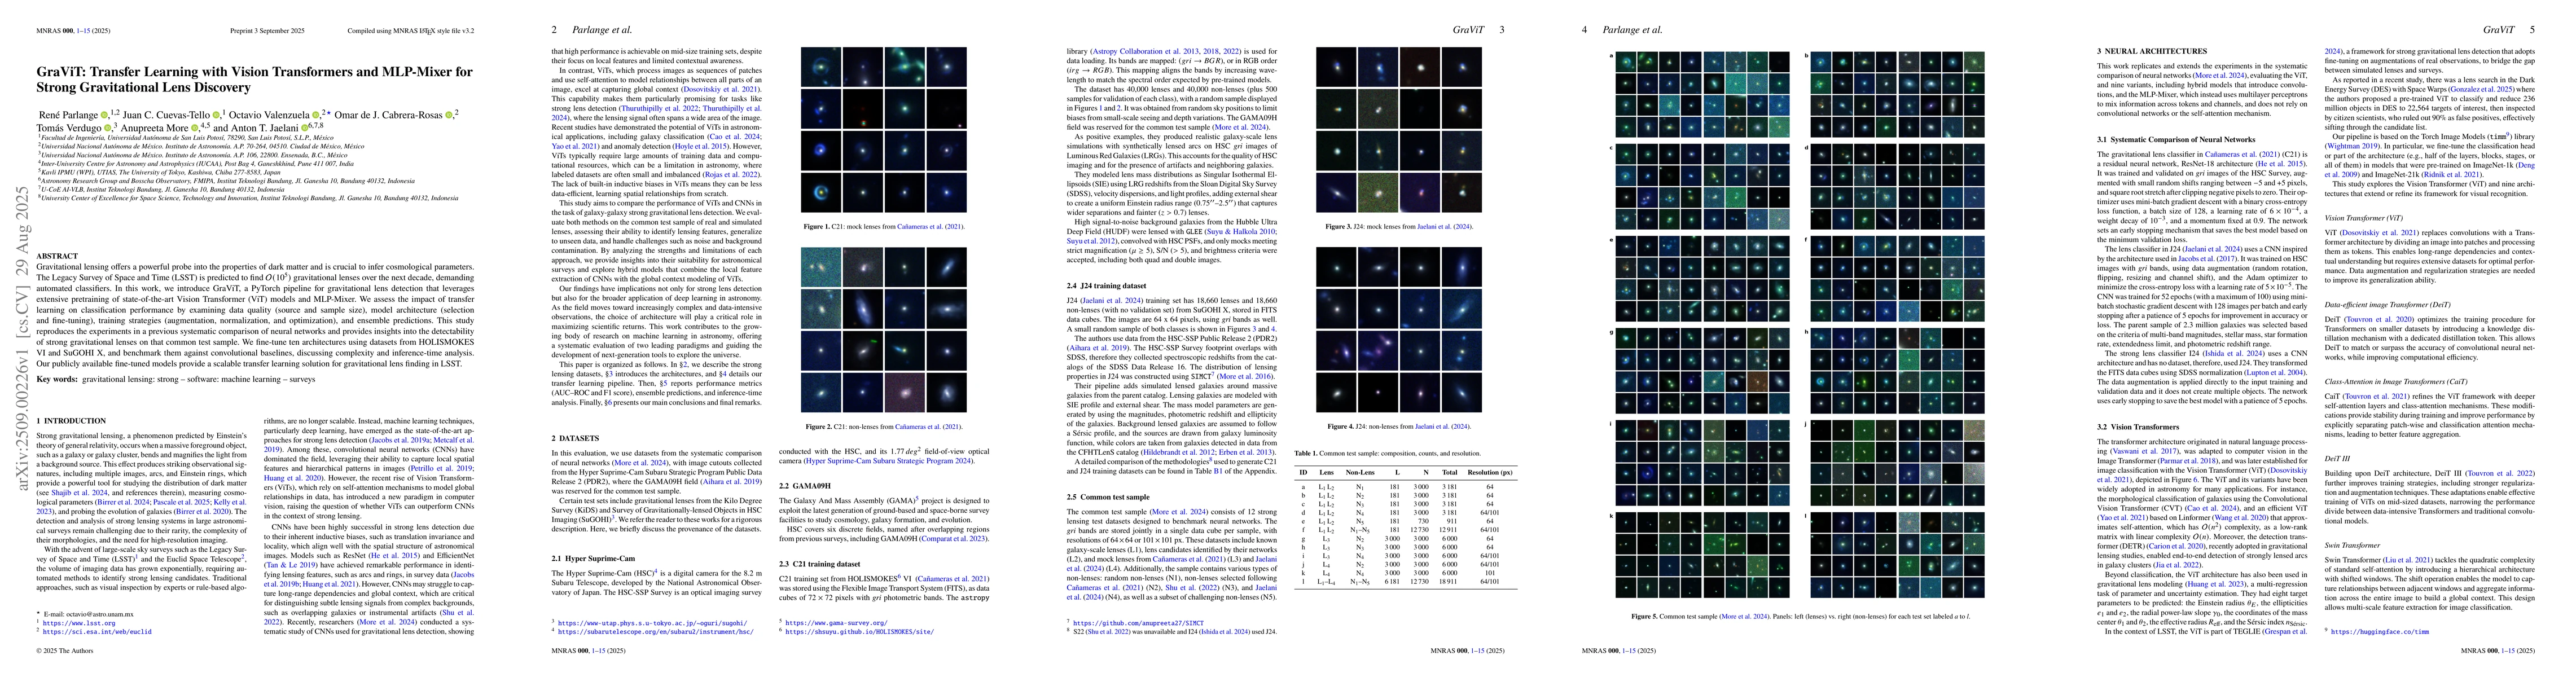Click the Figure 1 C21 mock lenses image
Screen dimensions: 2576x677
[883, 130]
